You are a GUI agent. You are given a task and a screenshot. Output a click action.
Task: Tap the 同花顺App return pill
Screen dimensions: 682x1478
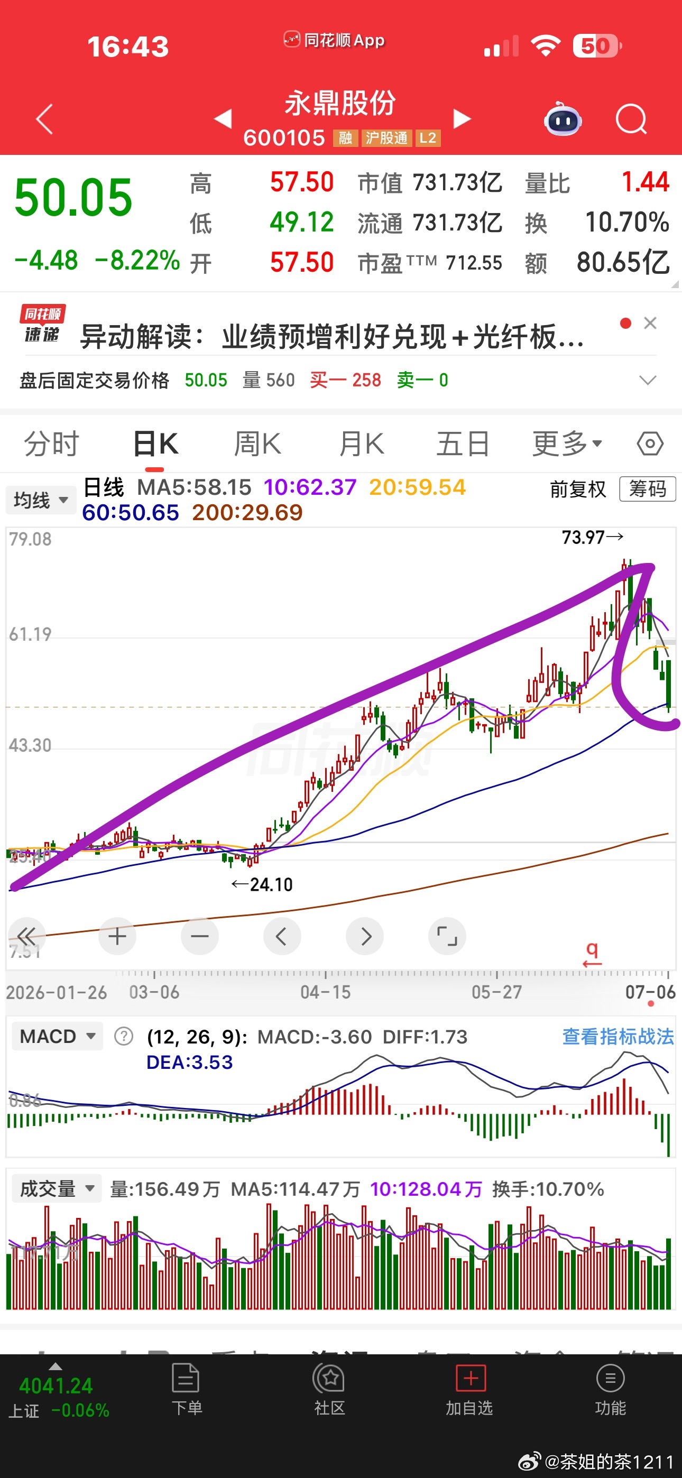tap(334, 40)
